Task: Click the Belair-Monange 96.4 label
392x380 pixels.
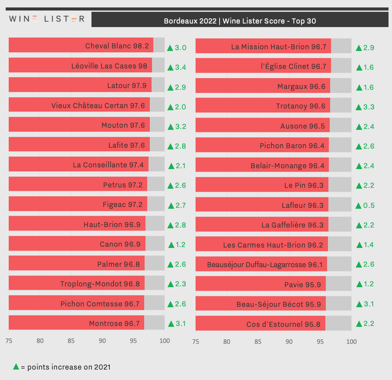Action: 287,166
